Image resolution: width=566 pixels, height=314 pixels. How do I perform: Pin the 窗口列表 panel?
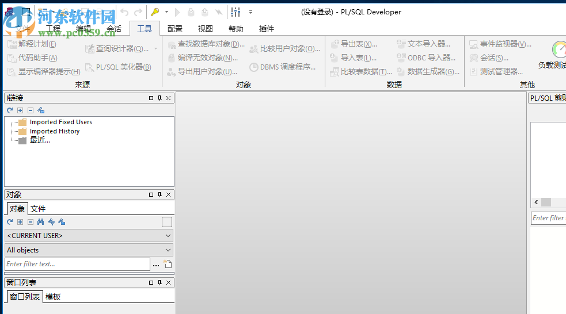pos(159,282)
